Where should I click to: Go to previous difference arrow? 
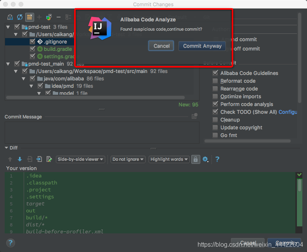10,159
